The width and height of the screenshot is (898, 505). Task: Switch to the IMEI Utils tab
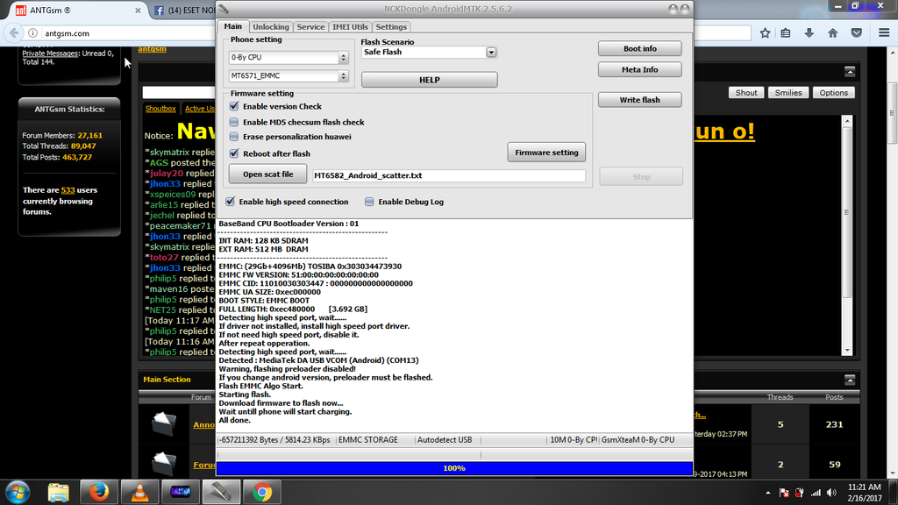(350, 27)
